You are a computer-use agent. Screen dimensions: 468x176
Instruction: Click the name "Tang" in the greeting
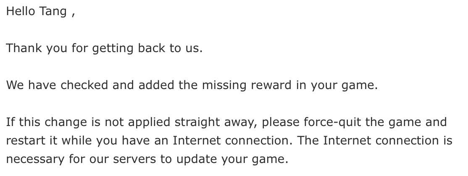point(53,12)
